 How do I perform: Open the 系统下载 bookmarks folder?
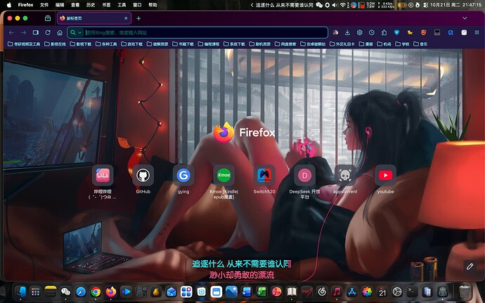(234, 44)
